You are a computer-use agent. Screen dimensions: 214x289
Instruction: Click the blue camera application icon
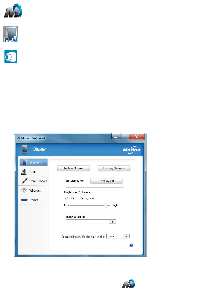(11, 57)
